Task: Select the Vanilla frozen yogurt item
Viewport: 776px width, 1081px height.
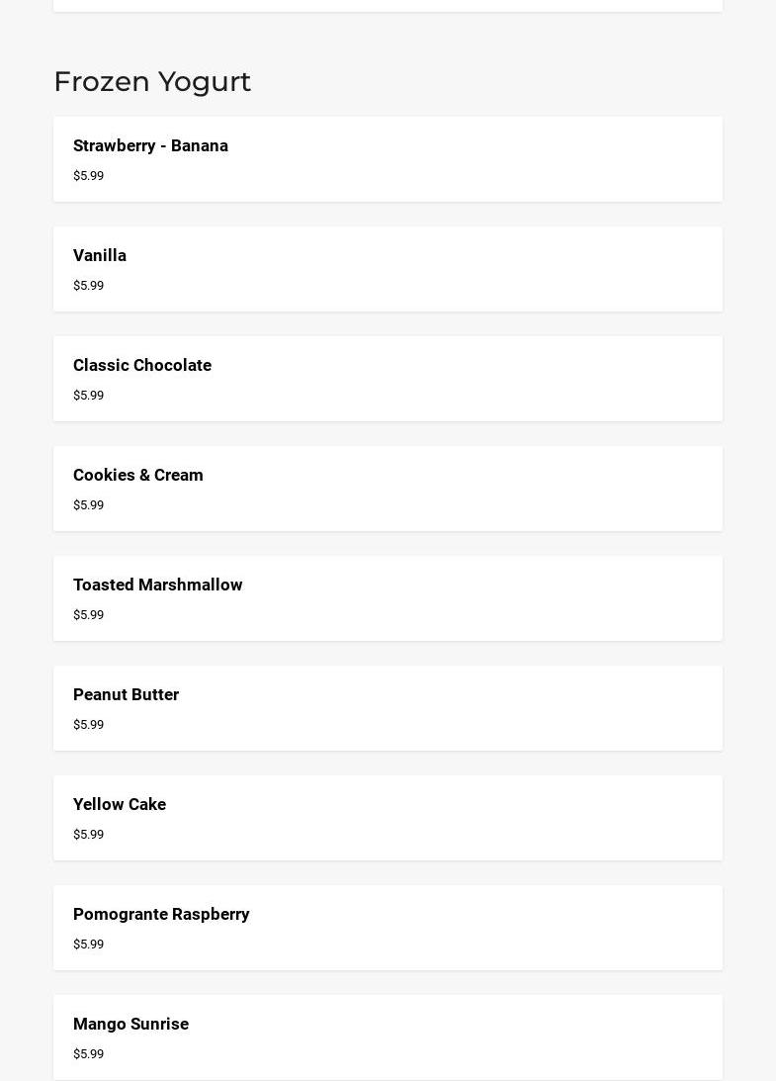Action: pos(100,256)
